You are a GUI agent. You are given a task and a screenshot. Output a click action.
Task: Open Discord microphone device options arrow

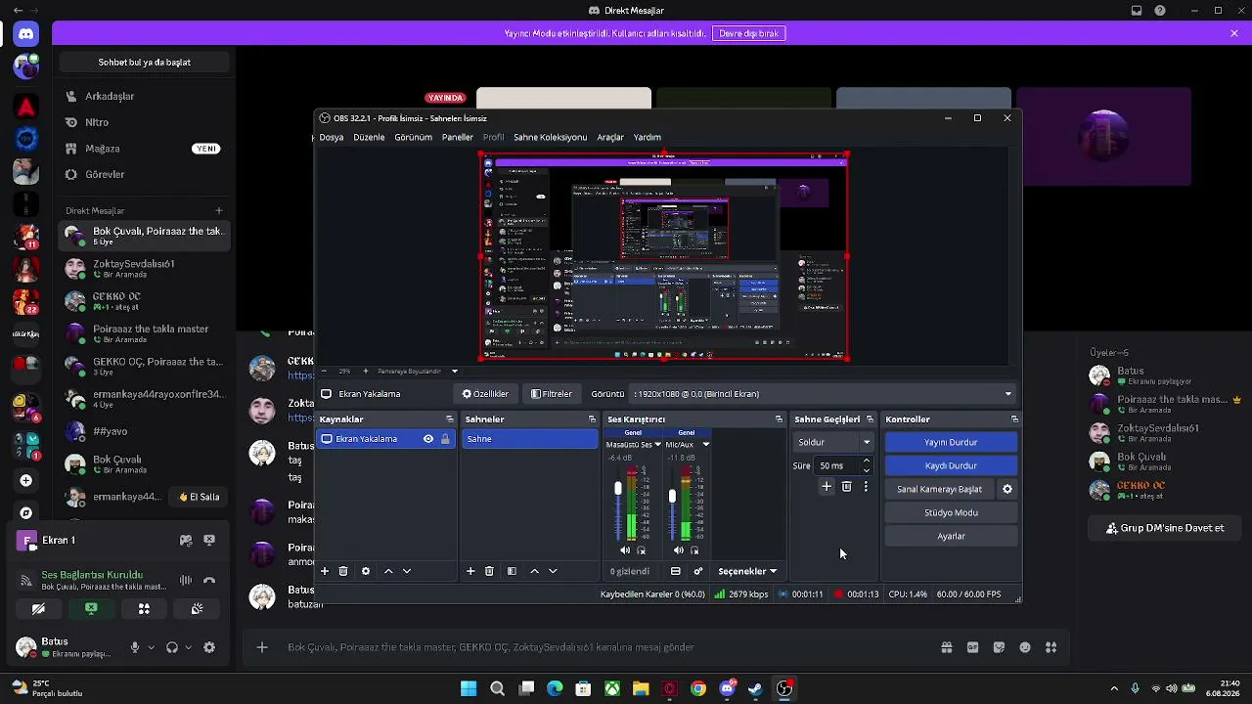point(151,647)
